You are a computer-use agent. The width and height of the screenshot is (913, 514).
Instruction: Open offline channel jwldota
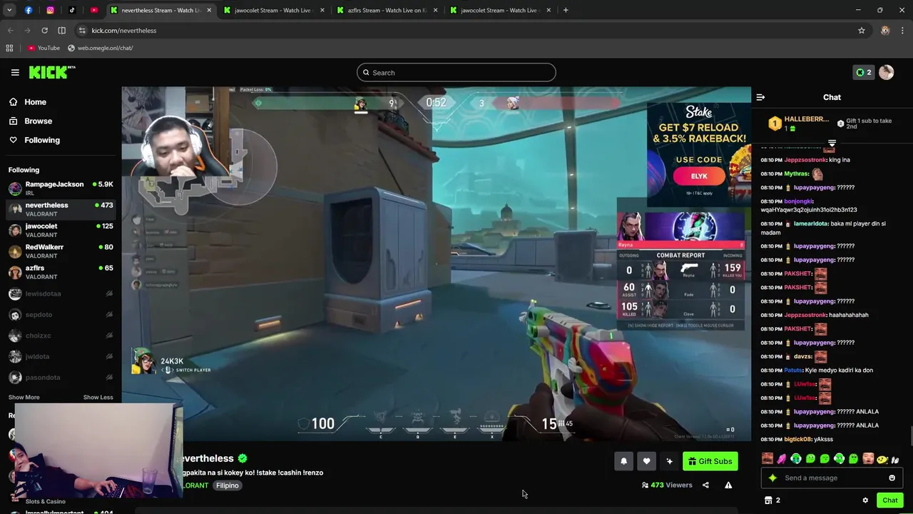point(61,356)
